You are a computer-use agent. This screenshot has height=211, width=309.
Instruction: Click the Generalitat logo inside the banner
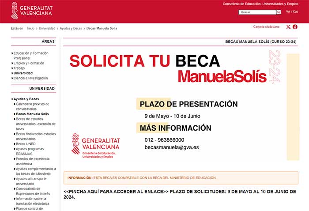click(x=96, y=146)
